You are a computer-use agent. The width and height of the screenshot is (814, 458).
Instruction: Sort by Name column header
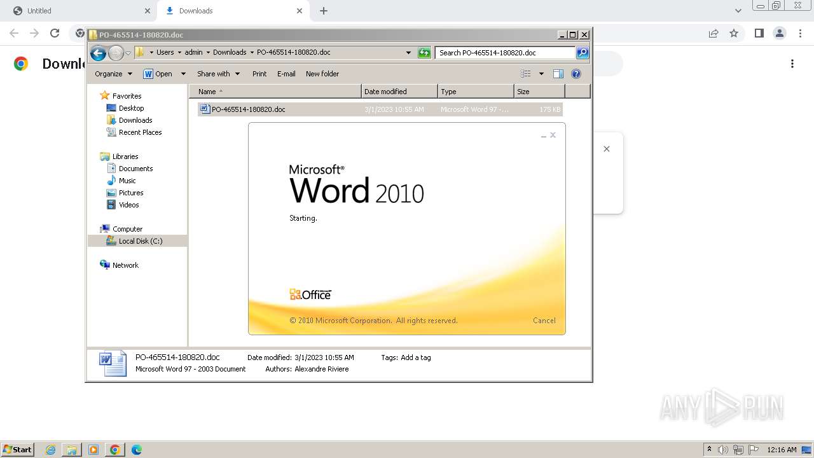point(275,92)
